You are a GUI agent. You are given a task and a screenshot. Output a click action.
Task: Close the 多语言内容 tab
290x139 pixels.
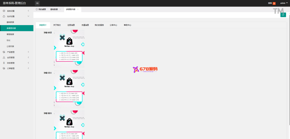[78, 9]
